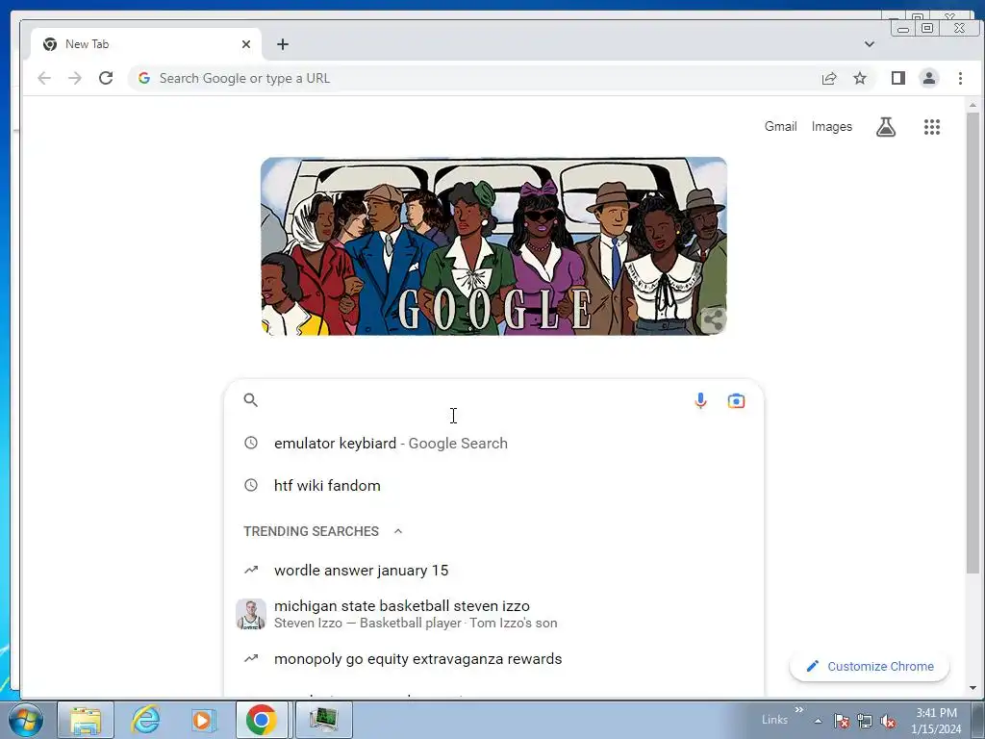This screenshot has width=985, height=739.
Task: Search by image with the camera icon
Action: tap(736, 400)
